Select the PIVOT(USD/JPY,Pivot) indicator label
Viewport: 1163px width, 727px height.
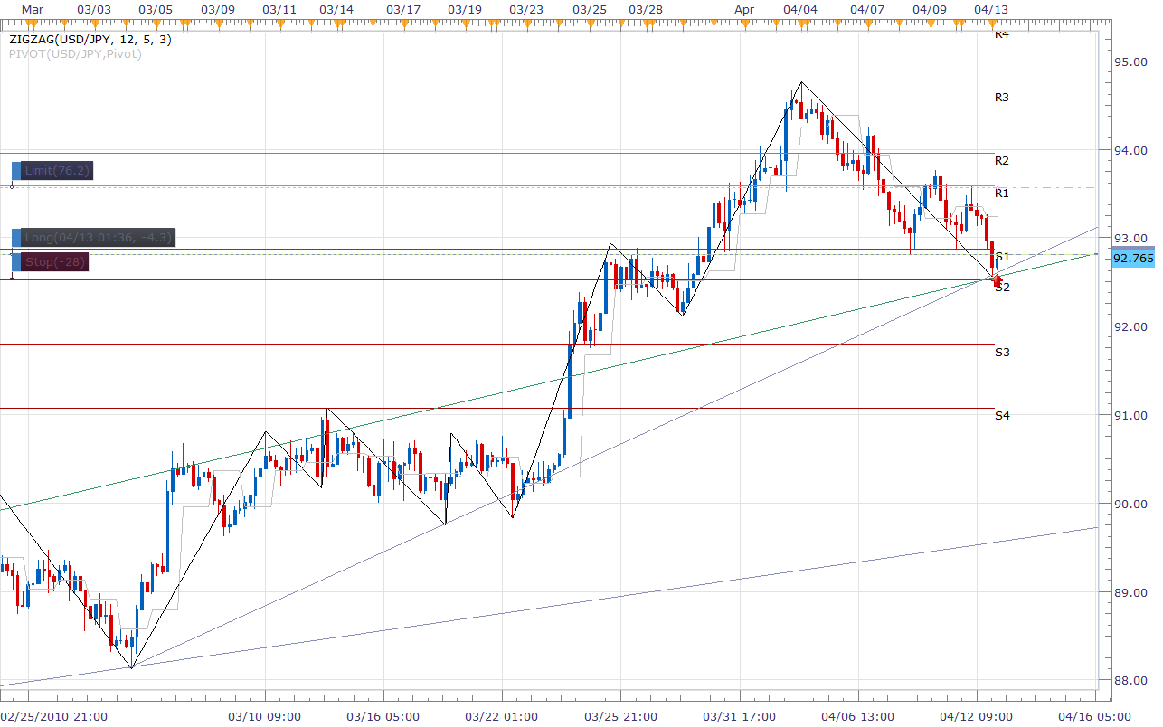[x=77, y=54]
